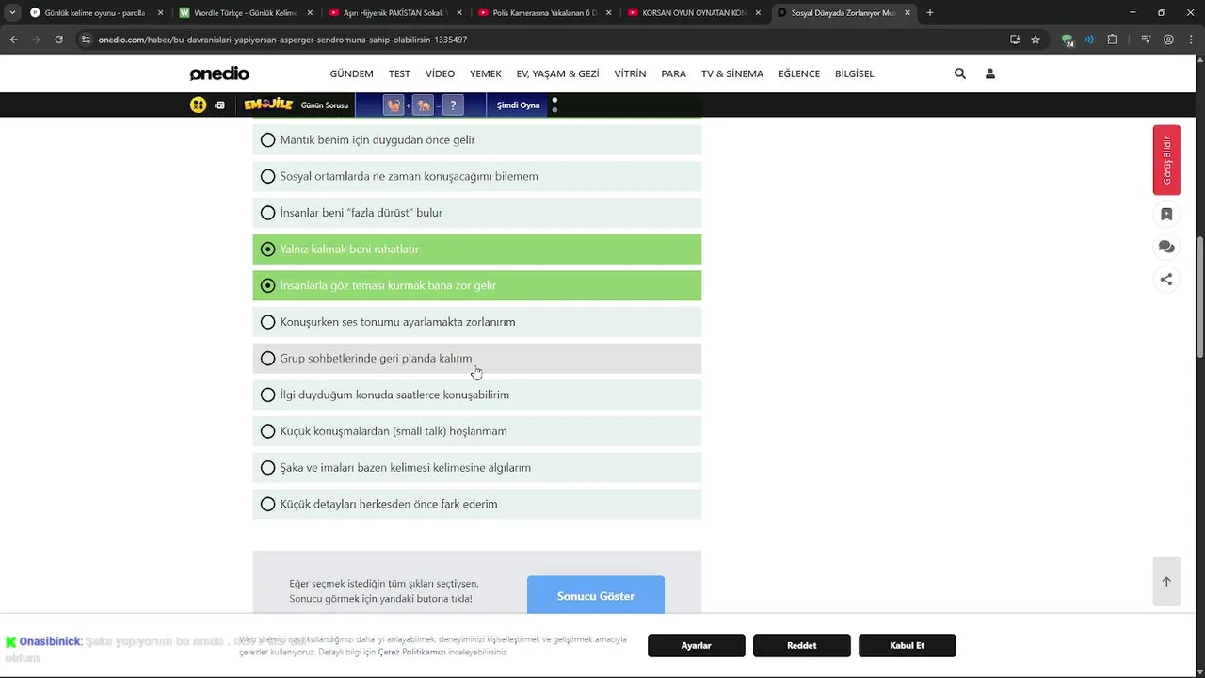This screenshot has height=678, width=1205.
Task: Click the red 'Görüş Bildir' feedback button
Action: tap(1166, 160)
